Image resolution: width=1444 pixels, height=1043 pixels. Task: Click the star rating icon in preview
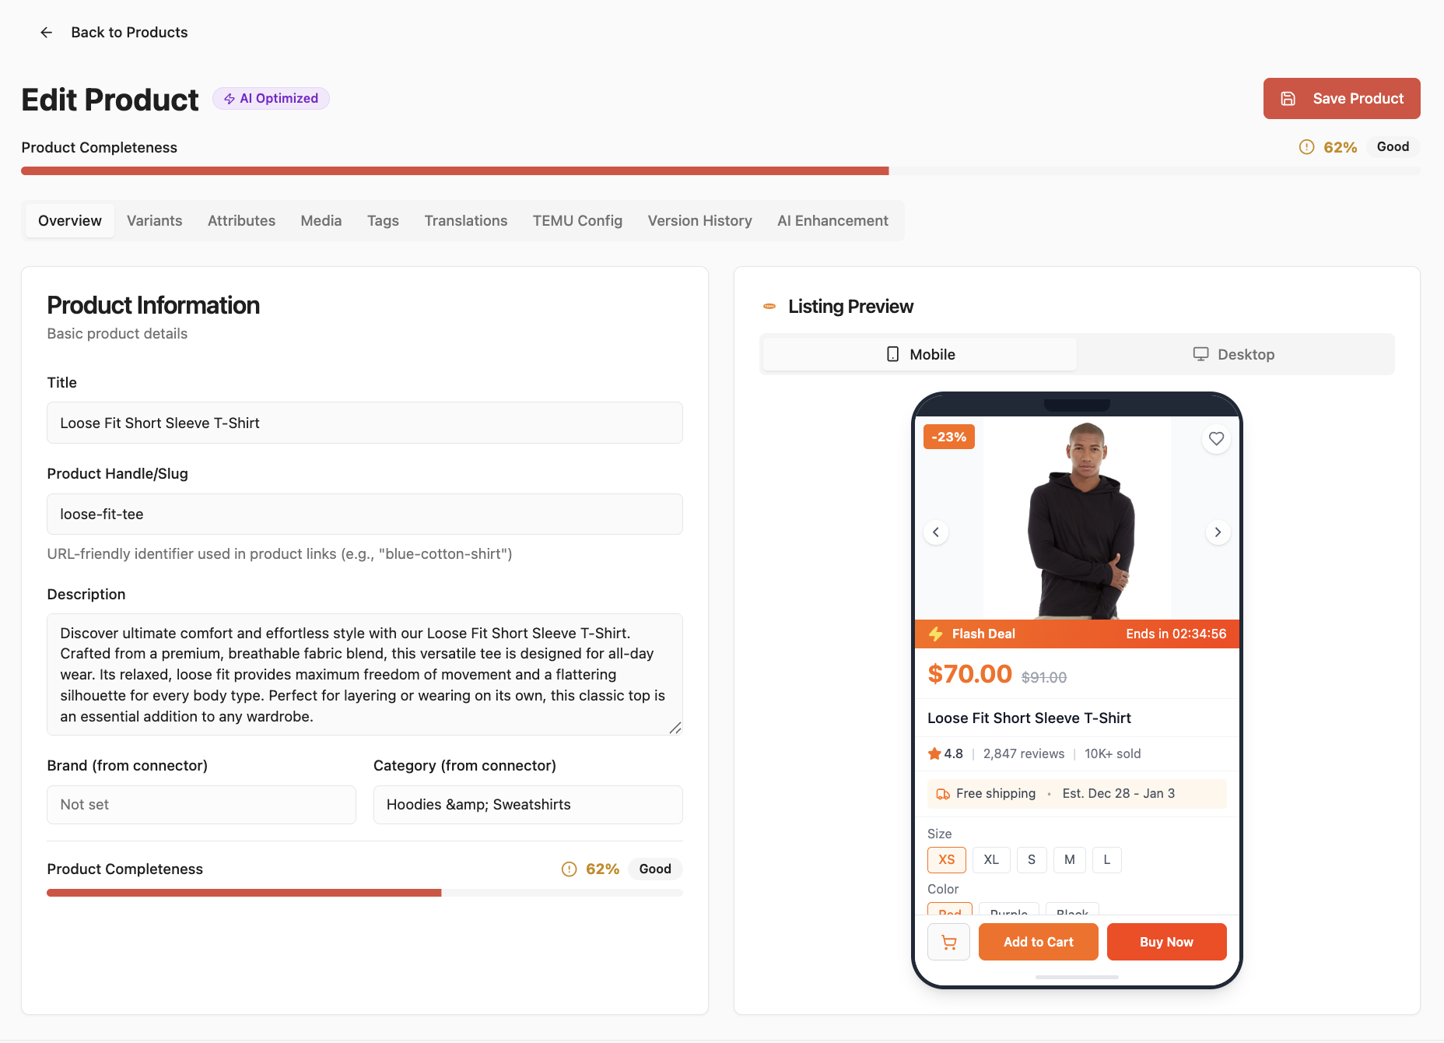click(933, 753)
